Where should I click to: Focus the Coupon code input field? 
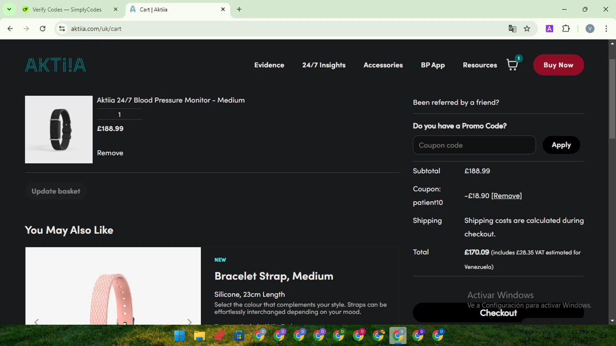(474, 145)
